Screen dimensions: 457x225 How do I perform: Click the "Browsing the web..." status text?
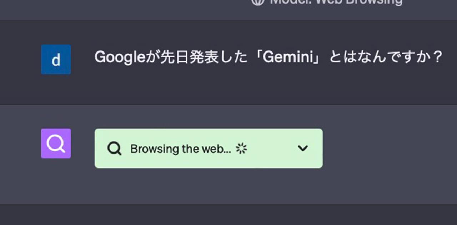181,149
